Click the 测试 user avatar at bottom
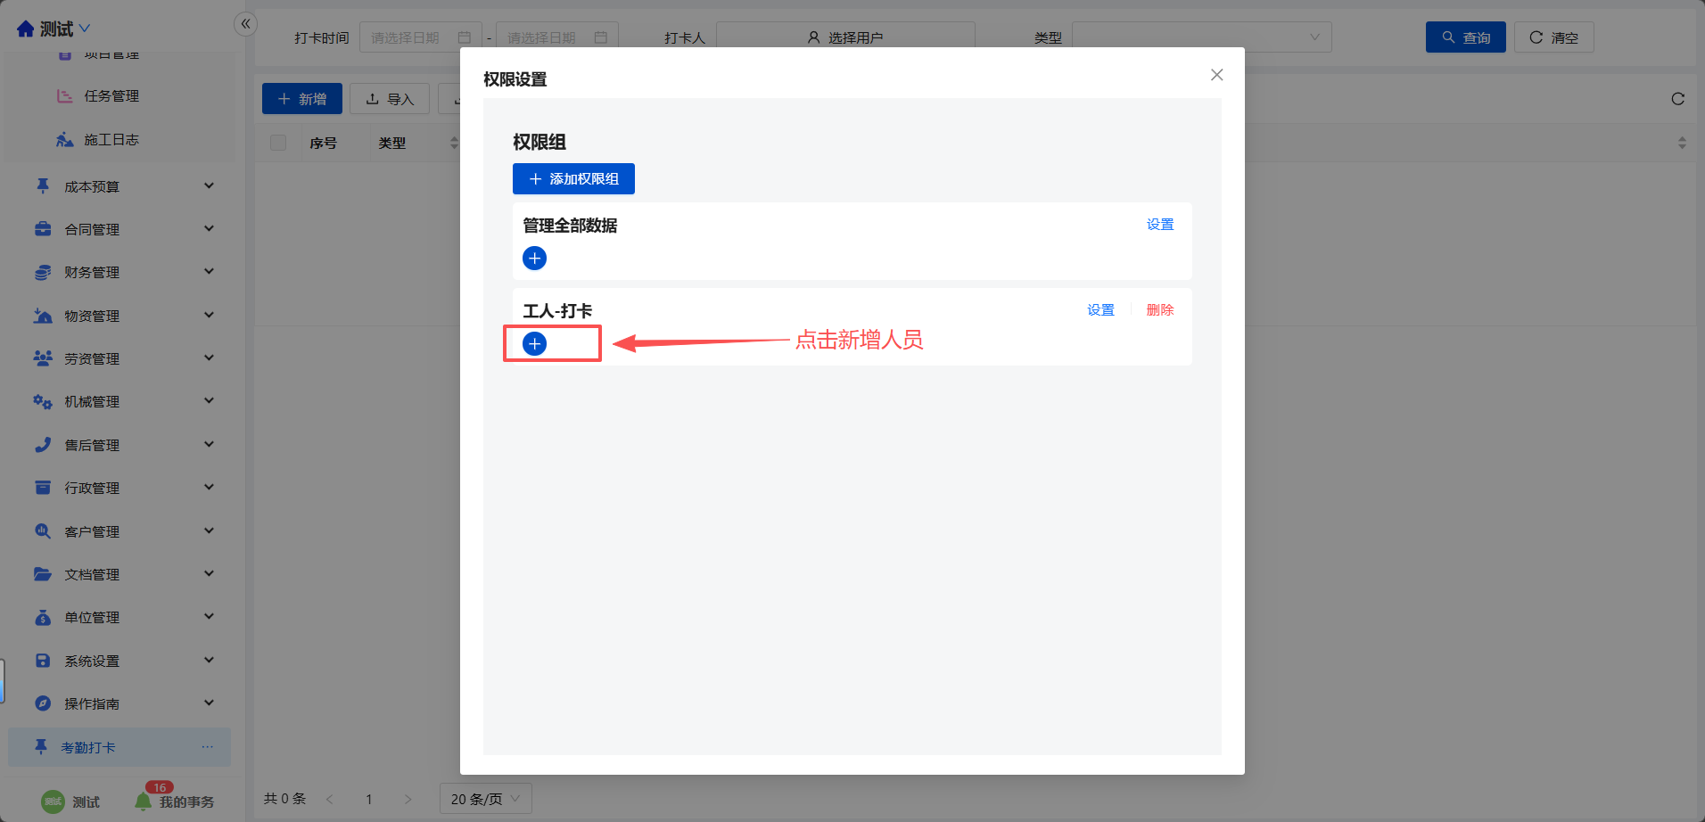1705x822 pixels. pyautogui.click(x=54, y=801)
